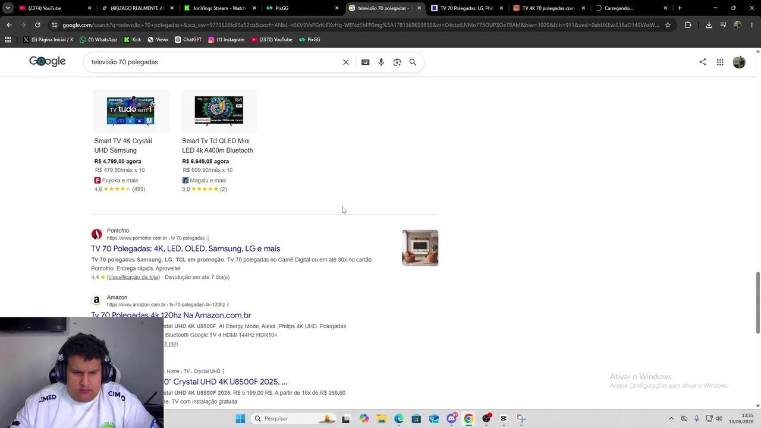
Task: Open the Copilot taskbar app
Action: 364,418
